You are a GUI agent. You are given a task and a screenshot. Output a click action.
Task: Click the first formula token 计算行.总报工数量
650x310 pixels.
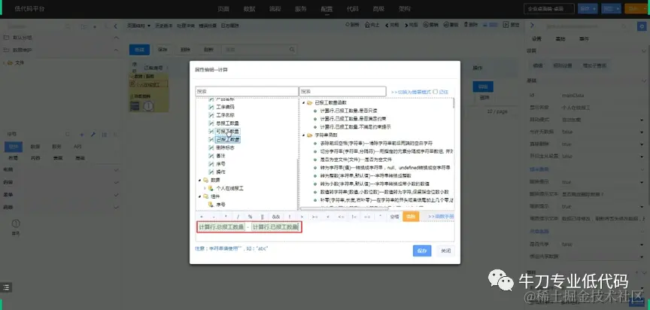221,227
